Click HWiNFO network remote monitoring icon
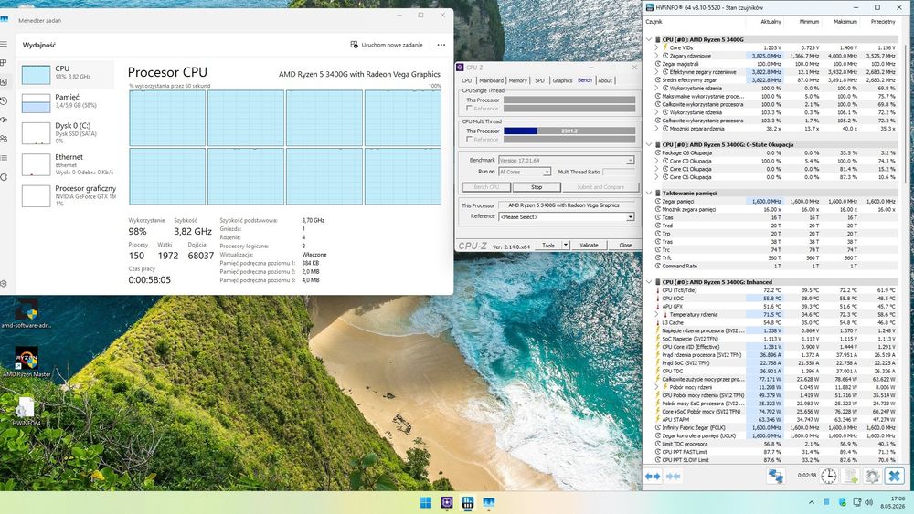 pyautogui.click(x=775, y=476)
